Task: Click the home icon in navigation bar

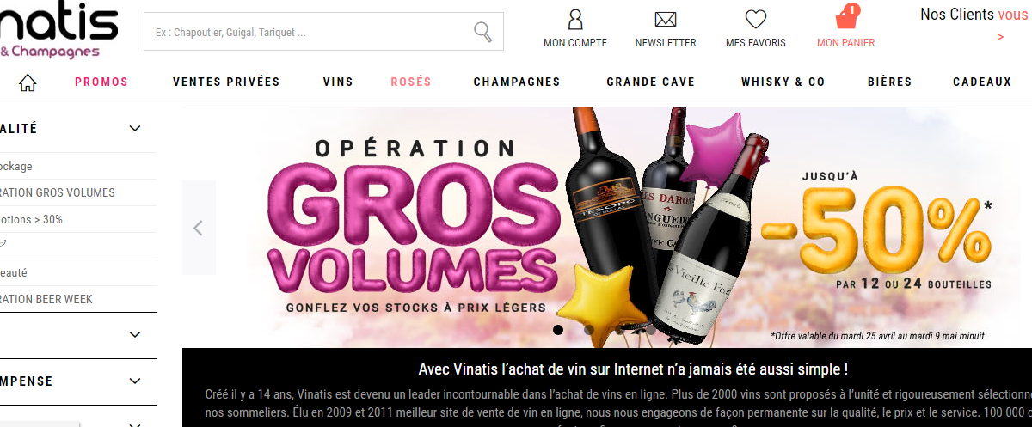Action: click(28, 82)
